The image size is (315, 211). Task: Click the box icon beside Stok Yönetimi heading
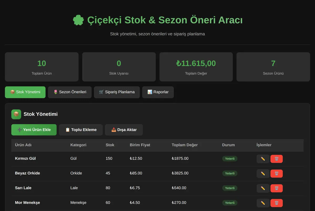pyautogui.click(x=16, y=114)
